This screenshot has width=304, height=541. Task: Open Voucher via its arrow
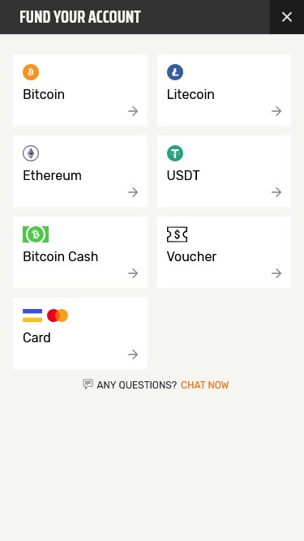coord(276,273)
